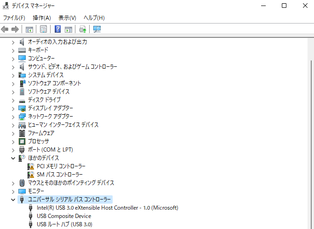314x229 pixels.
Task: Expand the モニター category
Action: point(13,192)
